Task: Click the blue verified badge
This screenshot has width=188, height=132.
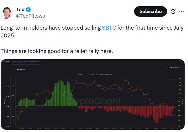Action: coord(29,10)
